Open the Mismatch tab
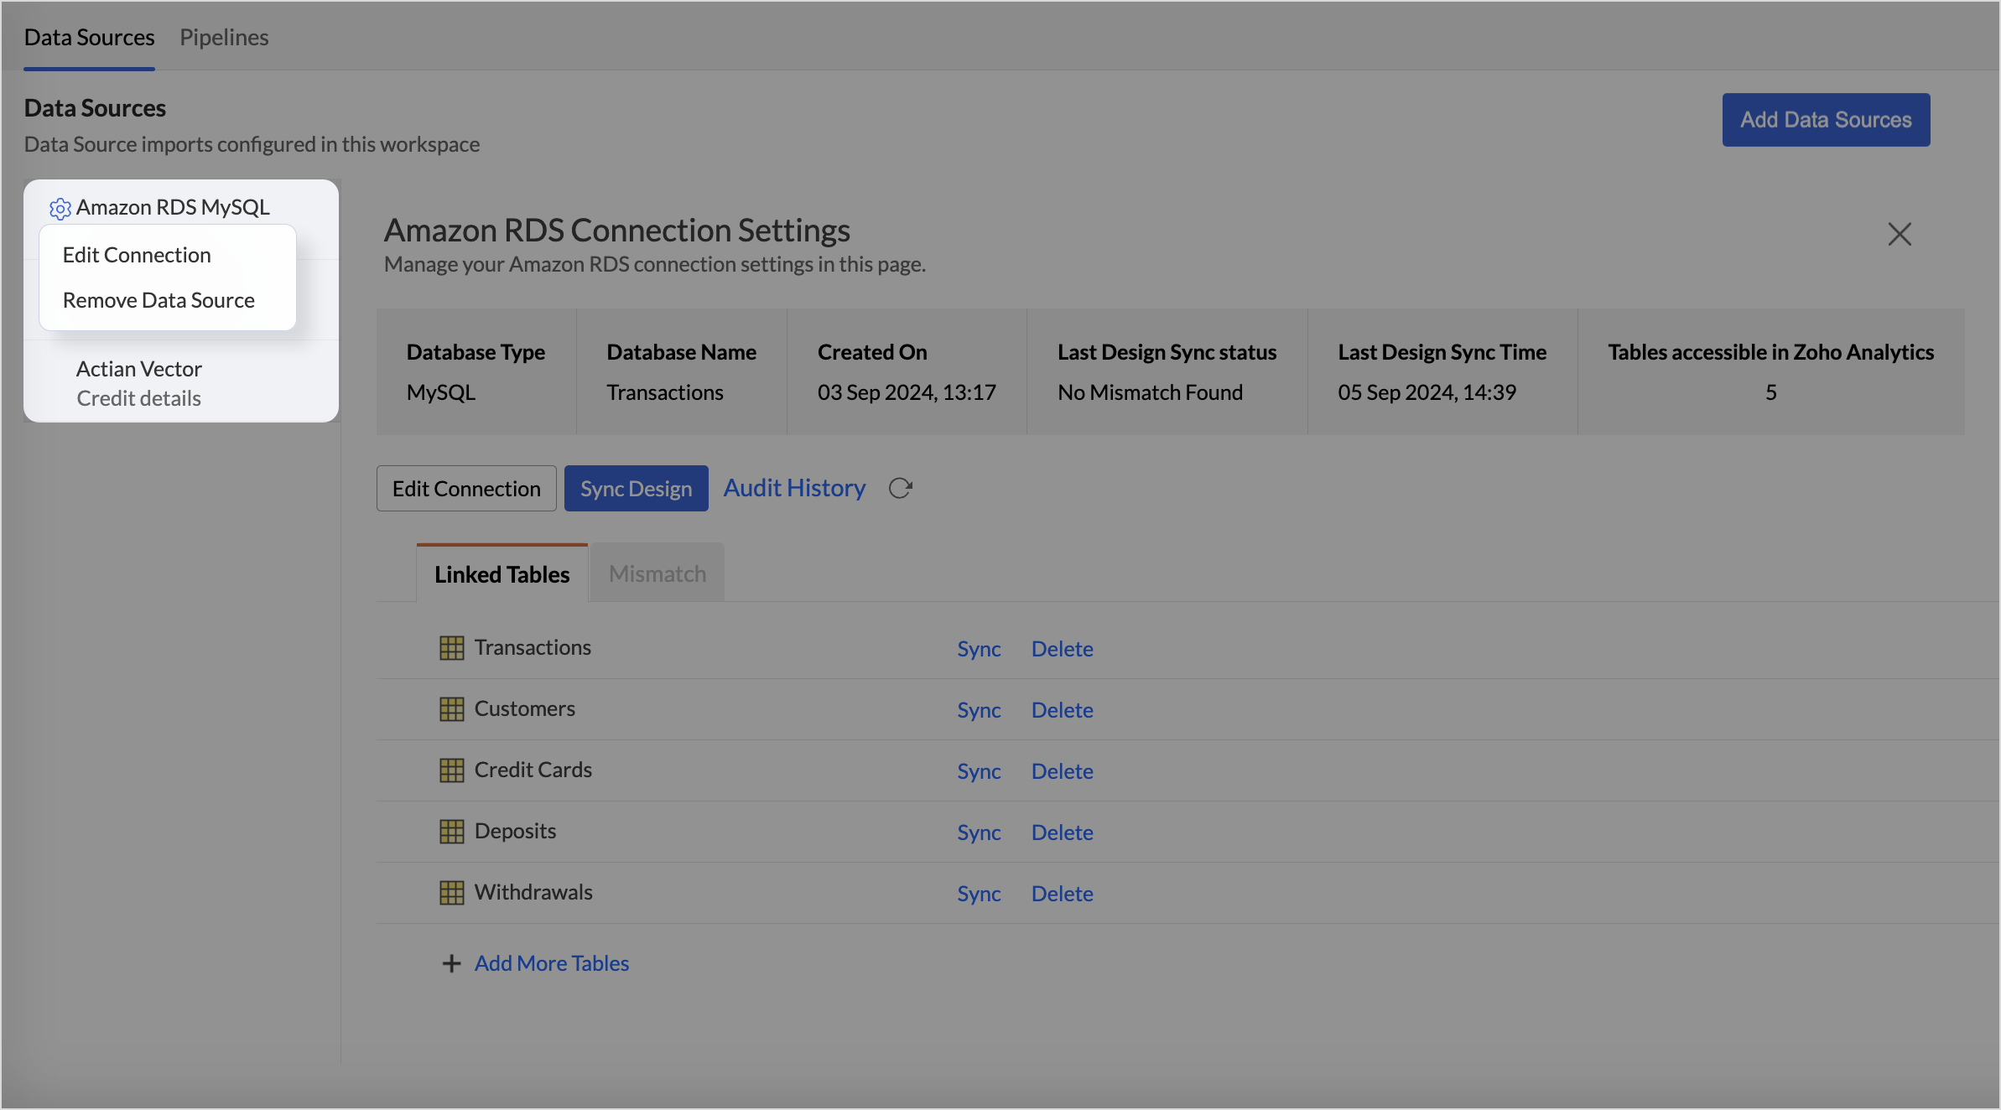Screen dimensions: 2001x1110 click(x=657, y=573)
